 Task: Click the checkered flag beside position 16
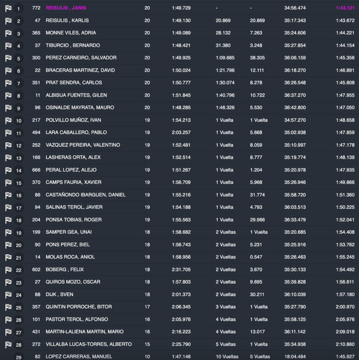click(8, 195)
